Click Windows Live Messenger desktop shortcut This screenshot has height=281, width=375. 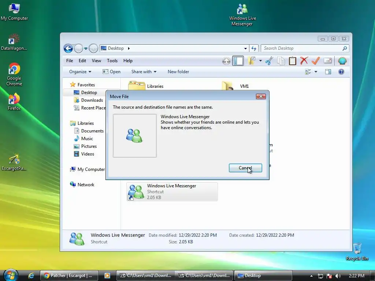(242, 15)
